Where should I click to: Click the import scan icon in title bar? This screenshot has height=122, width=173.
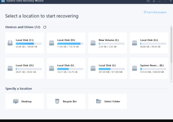[148, 1]
